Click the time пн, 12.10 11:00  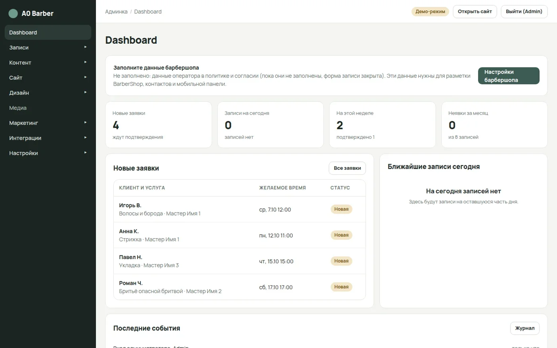[x=276, y=235]
